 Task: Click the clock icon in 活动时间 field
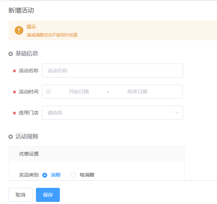(48, 92)
